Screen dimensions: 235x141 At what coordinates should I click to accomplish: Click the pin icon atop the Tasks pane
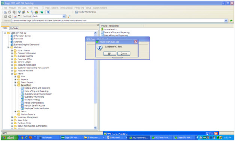coord(98,25)
